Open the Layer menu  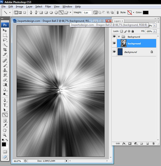pyautogui.click(x=29, y=6)
